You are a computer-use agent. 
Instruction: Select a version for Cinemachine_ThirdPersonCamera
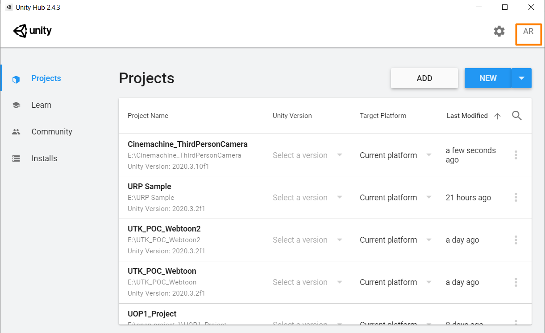pyautogui.click(x=308, y=155)
